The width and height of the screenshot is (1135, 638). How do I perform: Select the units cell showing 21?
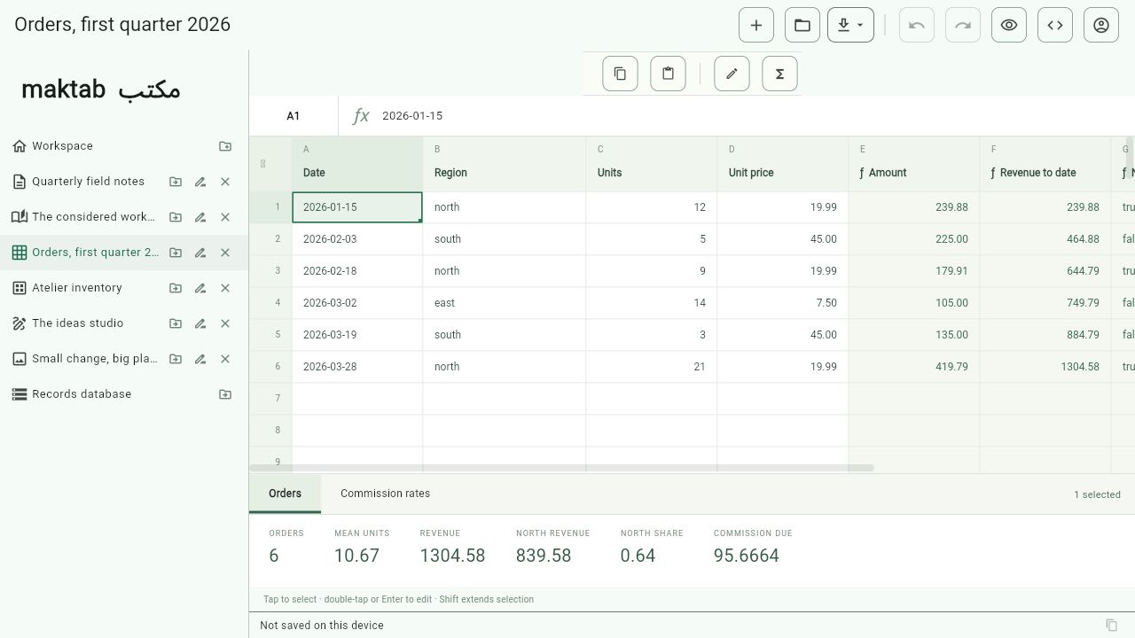coord(652,367)
